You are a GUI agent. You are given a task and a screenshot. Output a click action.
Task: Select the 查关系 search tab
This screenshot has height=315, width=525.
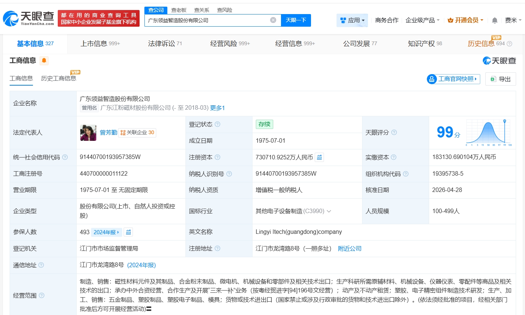point(202,10)
